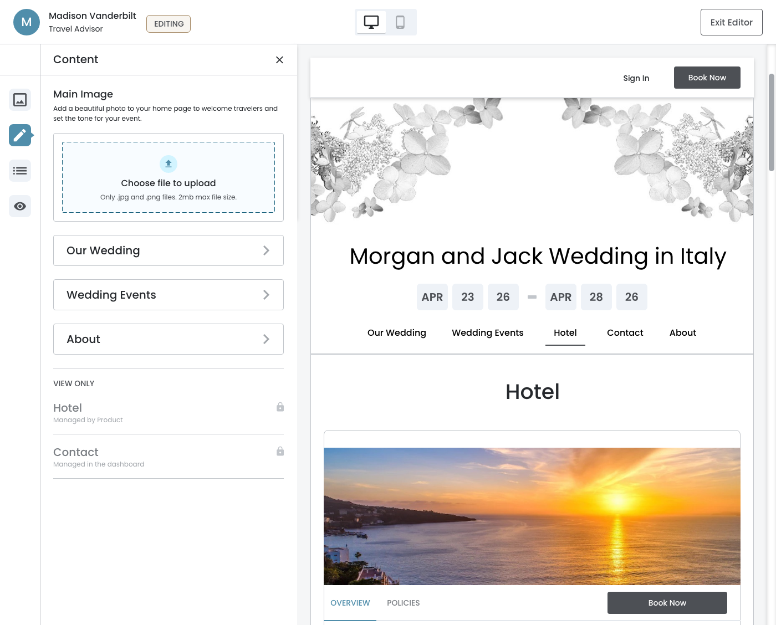Image resolution: width=776 pixels, height=625 pixels.
Task: Close the Content panel
Action: click(279, 60)
